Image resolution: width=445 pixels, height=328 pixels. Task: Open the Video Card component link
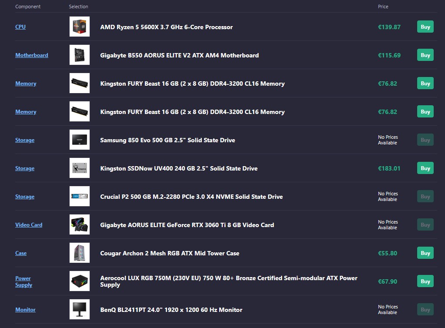[x=29, y=225]
